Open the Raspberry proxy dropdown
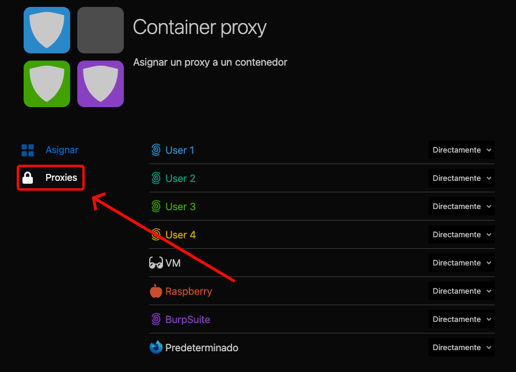 pos(461,291)
